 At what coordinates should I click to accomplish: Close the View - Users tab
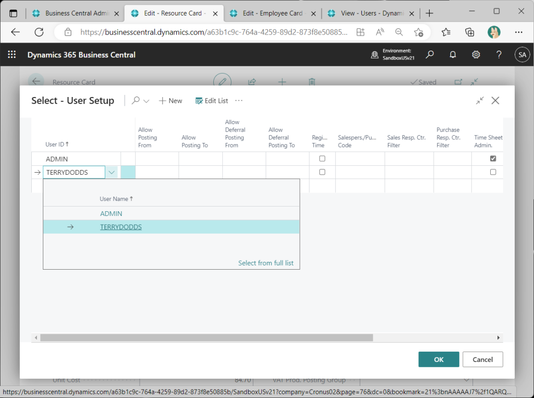(x=411, y=14)
